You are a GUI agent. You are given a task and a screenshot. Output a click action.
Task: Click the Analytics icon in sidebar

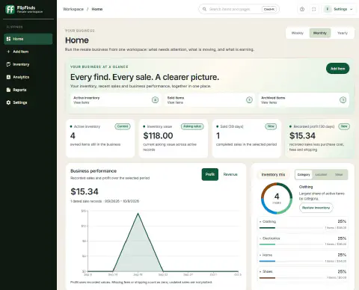point(8,77)
